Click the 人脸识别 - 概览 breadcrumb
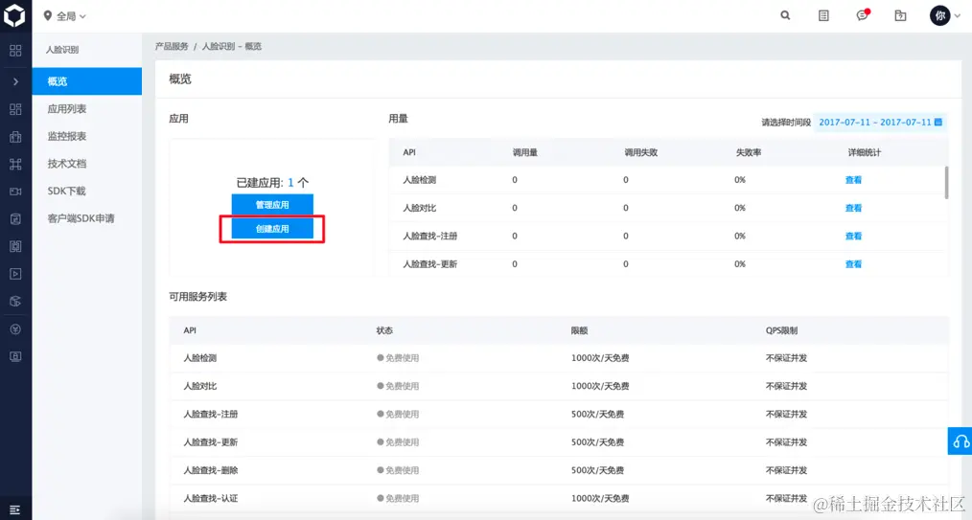 tap(231, 46)
